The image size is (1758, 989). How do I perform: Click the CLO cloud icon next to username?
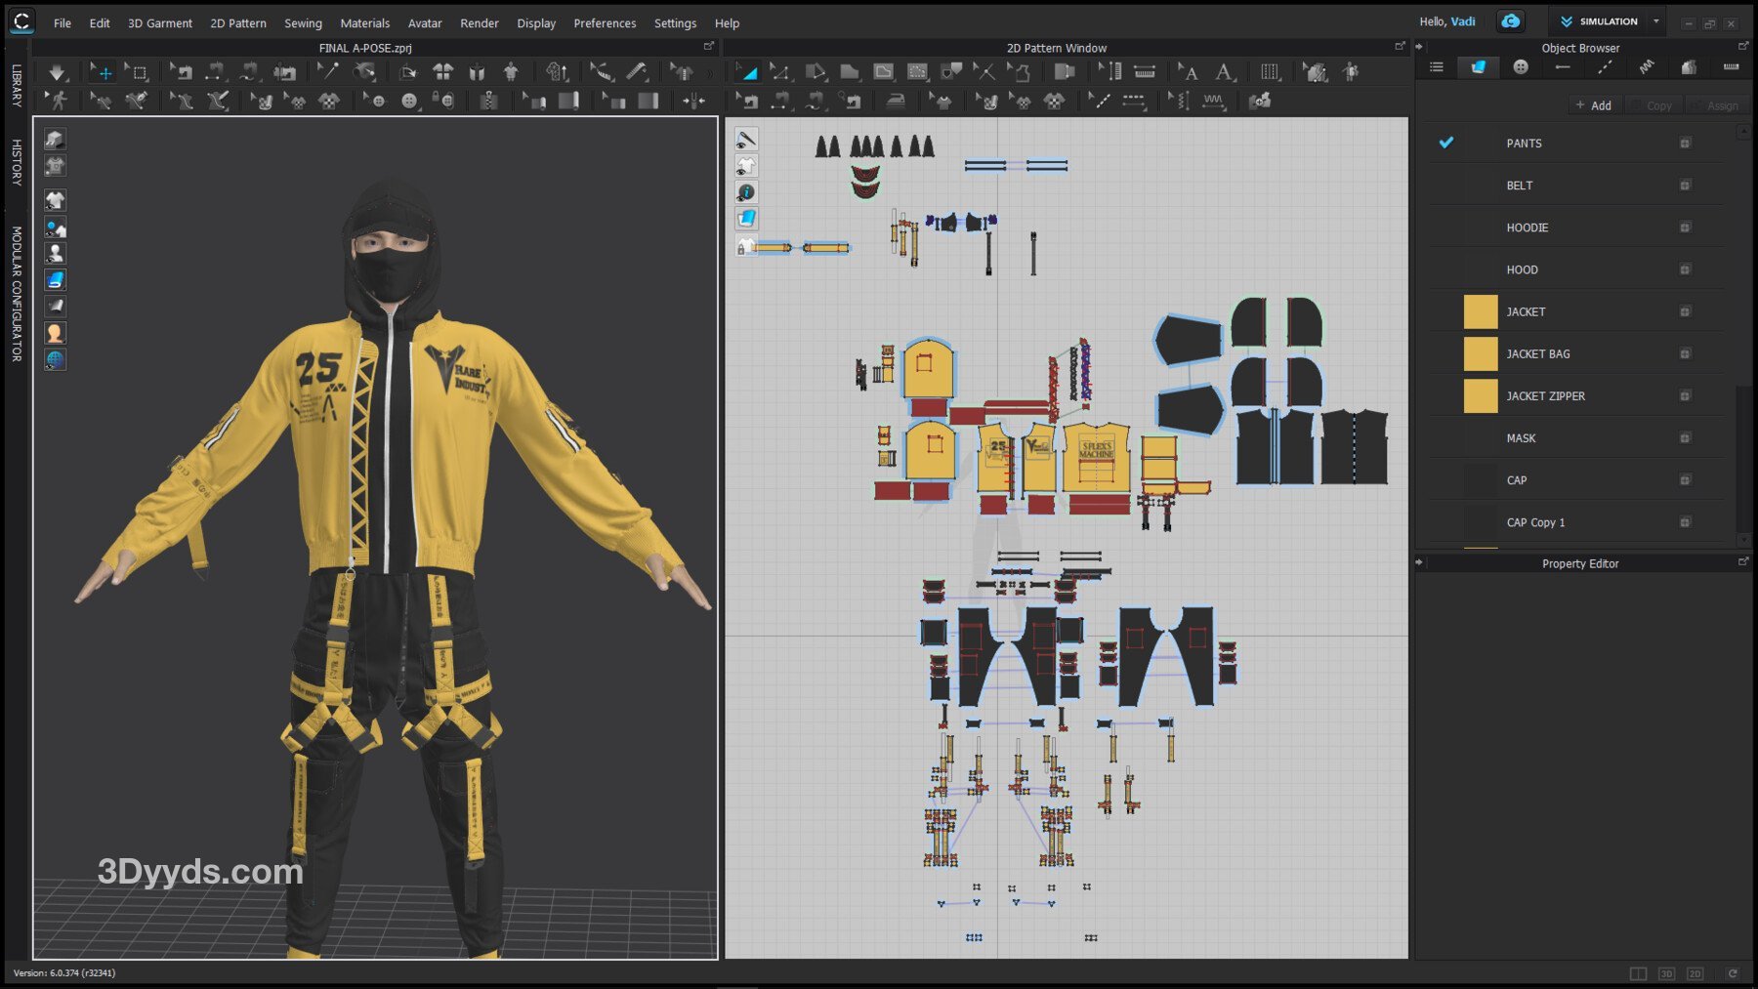click(1511, 21)
